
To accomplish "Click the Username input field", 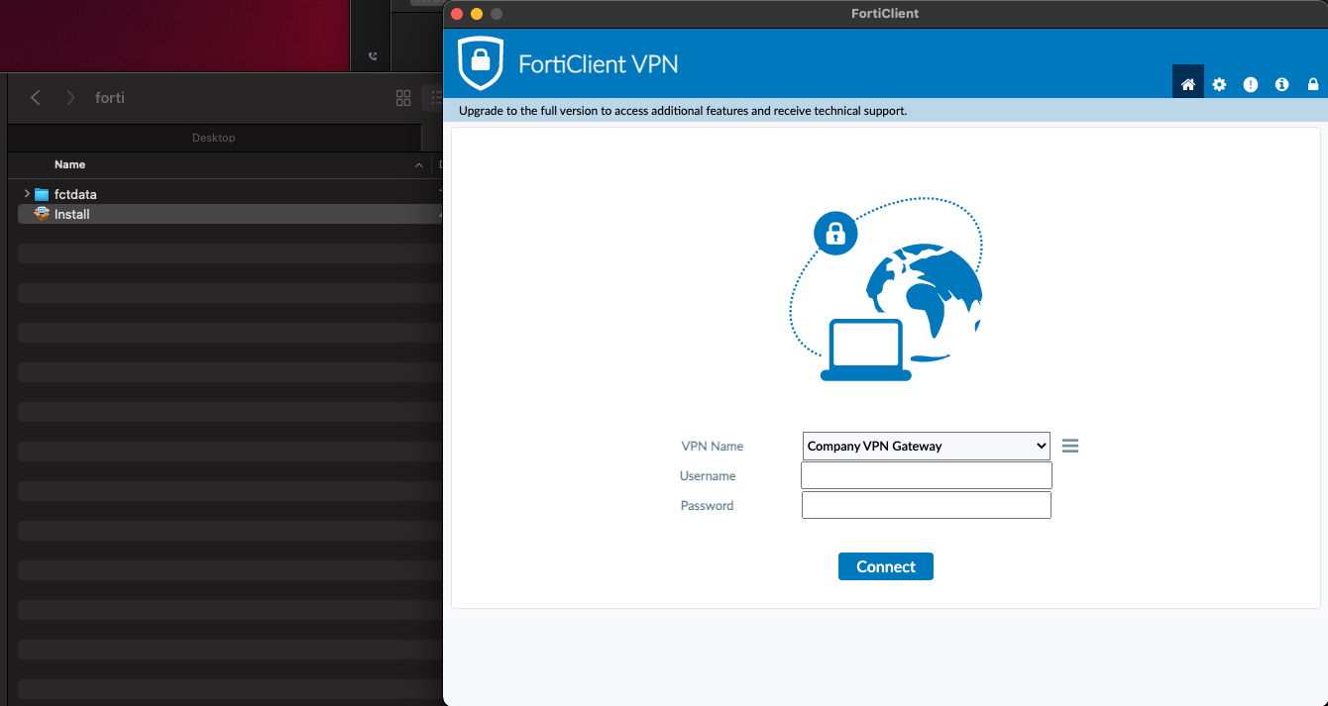I will pos(926,475).
